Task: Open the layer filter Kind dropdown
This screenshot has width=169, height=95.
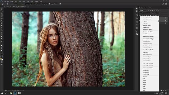Action: click(x=143, y=11)
